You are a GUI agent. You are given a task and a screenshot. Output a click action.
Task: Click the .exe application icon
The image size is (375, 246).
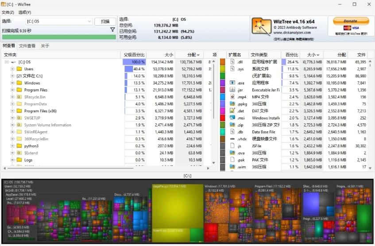232,83
